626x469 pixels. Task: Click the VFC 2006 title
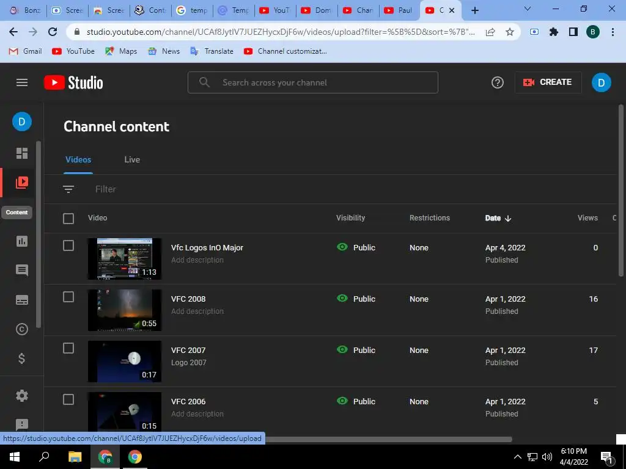(188, 402)
